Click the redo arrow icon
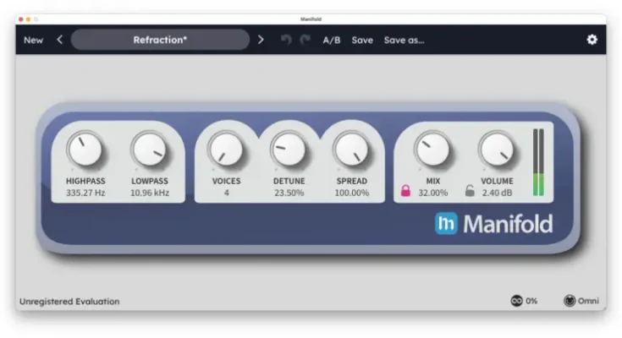The width and height of the screenshot is (622, 338). click(305, 40)
